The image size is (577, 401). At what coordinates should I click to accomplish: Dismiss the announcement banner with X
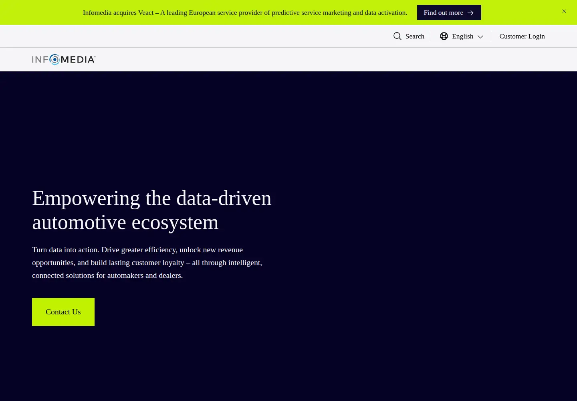click(564, 11)
